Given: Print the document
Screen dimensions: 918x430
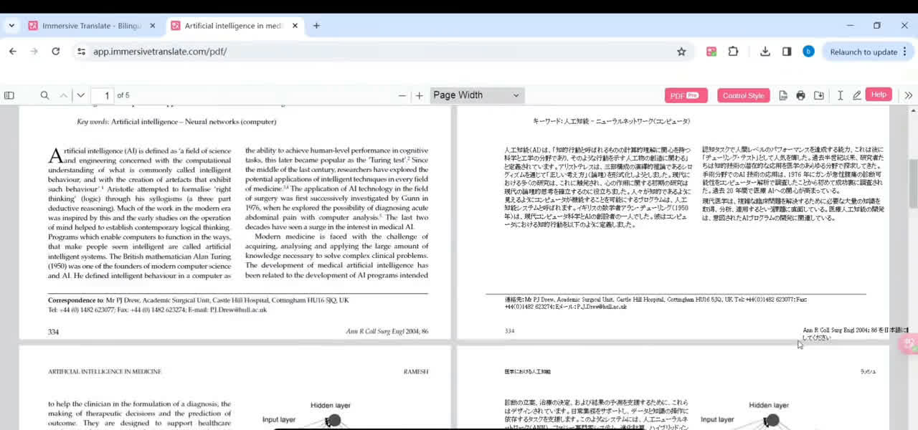Looking at the screenshot, I should pyautogui.click(x=800, y=95).
